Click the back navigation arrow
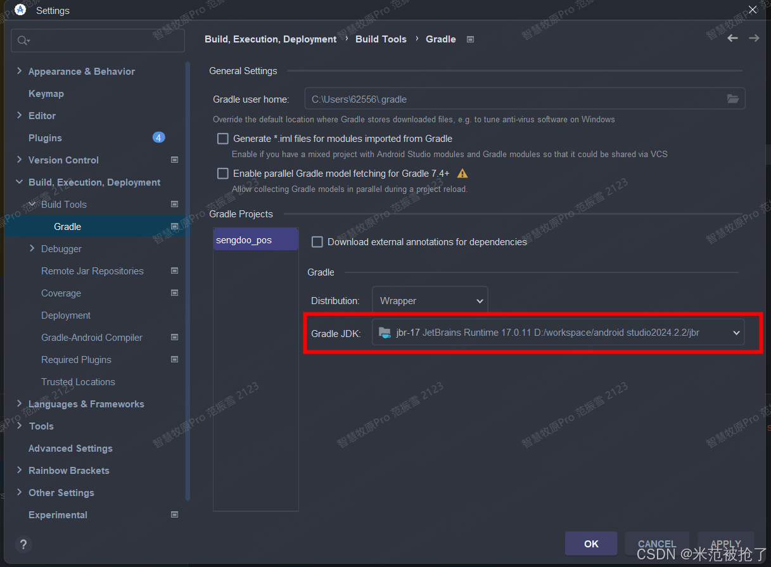Image resolution: width=771 pixels, height=567 pixels. point(732,39)
